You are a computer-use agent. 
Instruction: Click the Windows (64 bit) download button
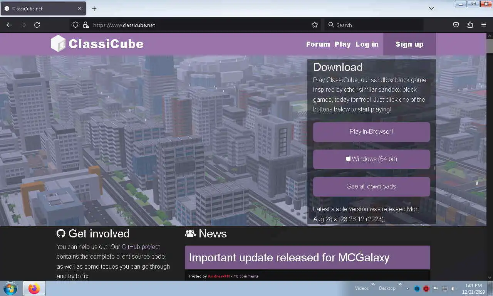(x=371, y=159)
